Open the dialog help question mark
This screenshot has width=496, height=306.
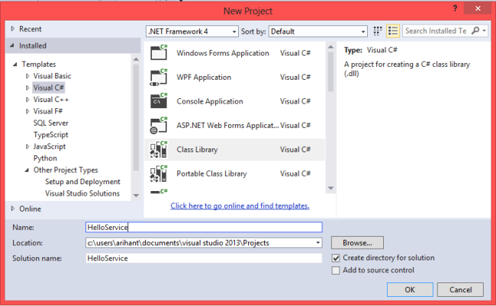[455, 8]
